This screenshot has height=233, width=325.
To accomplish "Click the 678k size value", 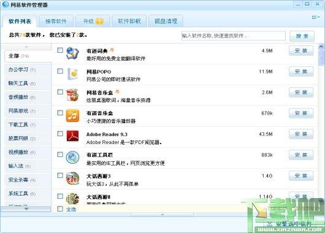I will tap(267, 113).
